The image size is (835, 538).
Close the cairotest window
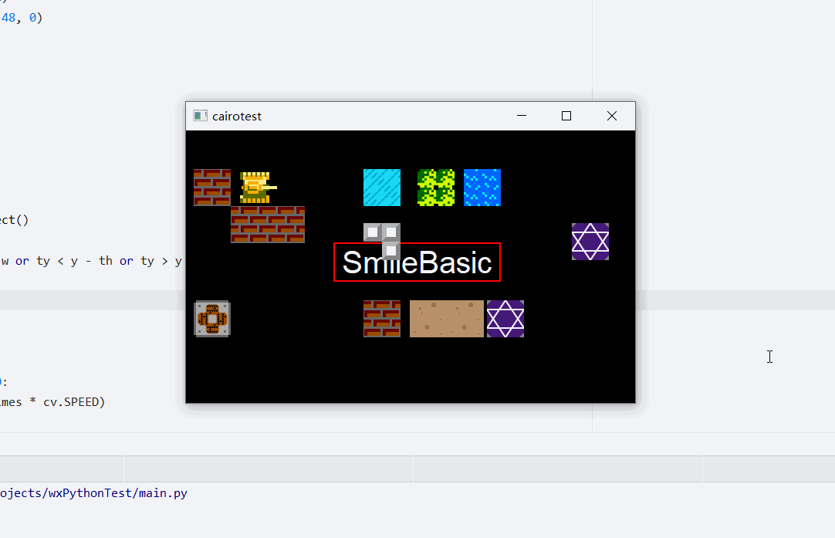click(612, 116)
